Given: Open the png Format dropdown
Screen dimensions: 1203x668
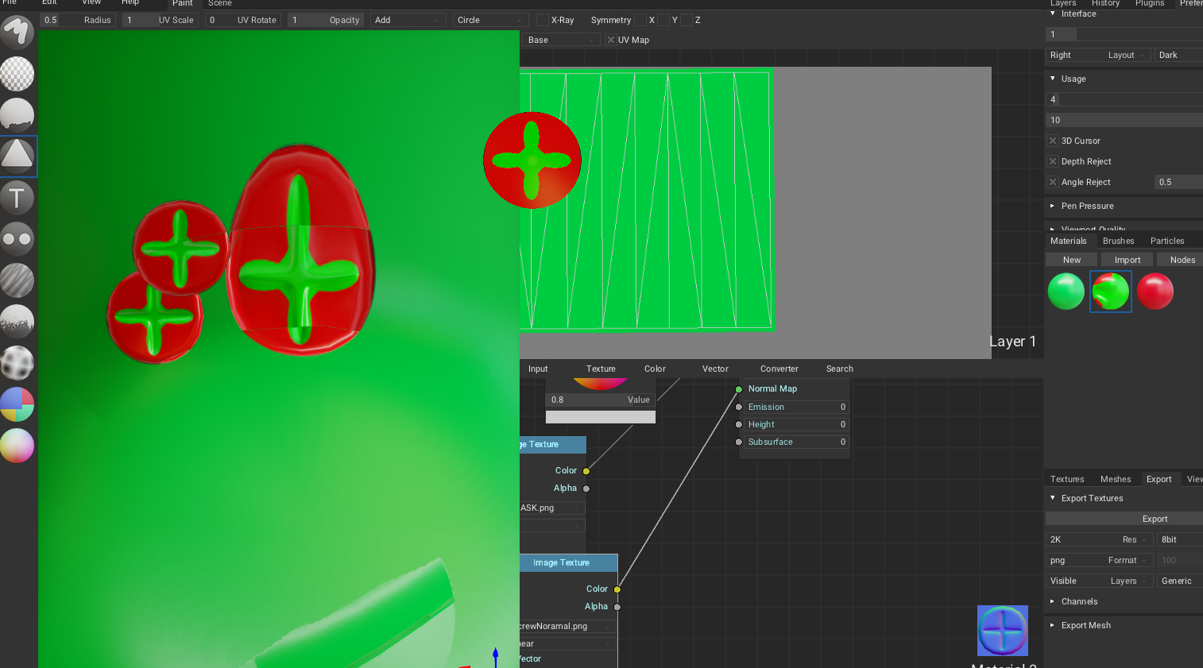Looking at the screenshot, I should tap(1100, 560).
